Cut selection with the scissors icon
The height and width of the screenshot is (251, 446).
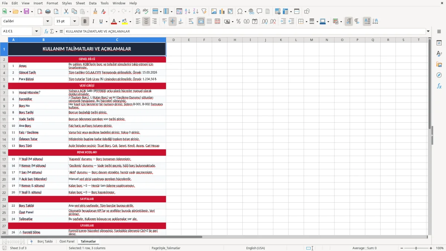[x=66, y=12]
